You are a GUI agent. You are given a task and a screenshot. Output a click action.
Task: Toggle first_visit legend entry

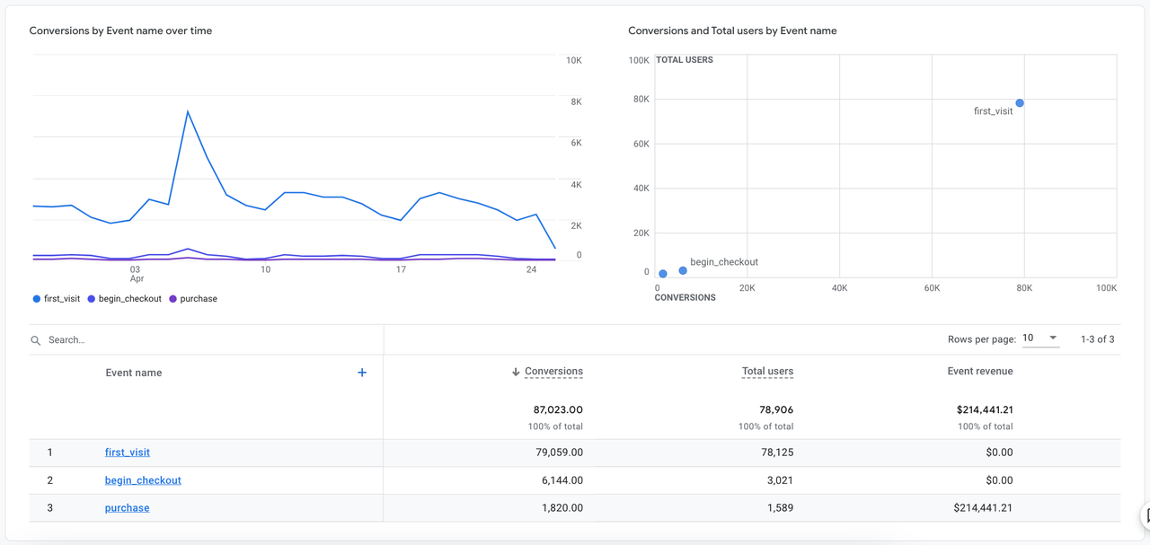tap(57, 299)
